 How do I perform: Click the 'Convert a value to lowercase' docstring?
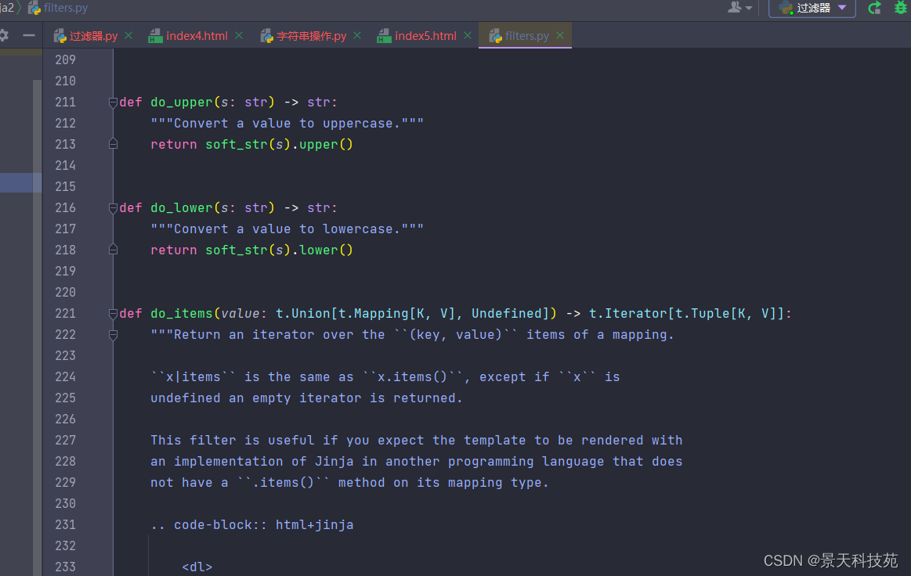[287, 229]
